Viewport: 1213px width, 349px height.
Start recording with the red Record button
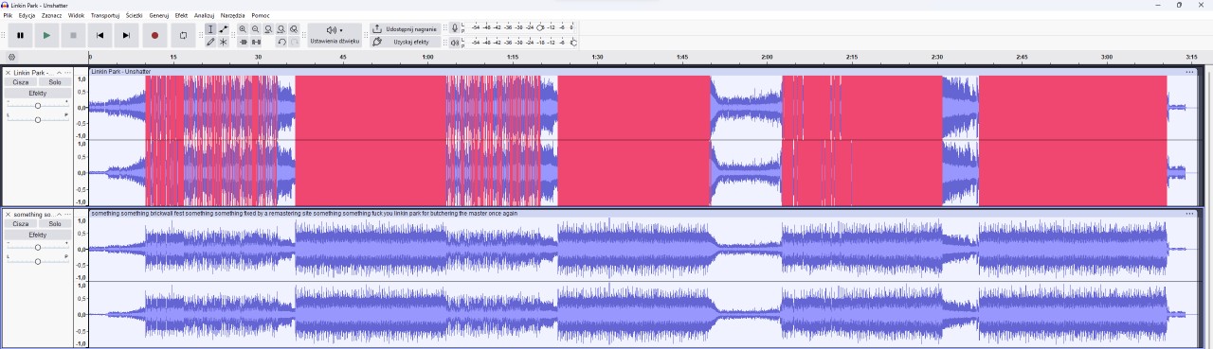pyautogui.click(x=154, y=36)
